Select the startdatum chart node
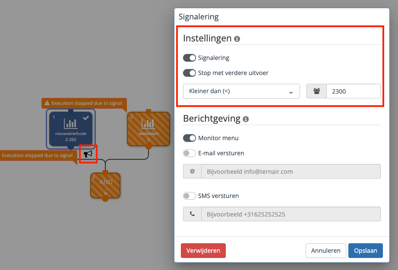The height and width of the screenshot is (270, 398). tap(148, 128)
